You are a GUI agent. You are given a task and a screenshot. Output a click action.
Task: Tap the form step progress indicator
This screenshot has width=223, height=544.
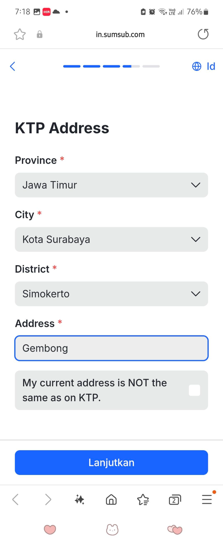coord(111,66)
